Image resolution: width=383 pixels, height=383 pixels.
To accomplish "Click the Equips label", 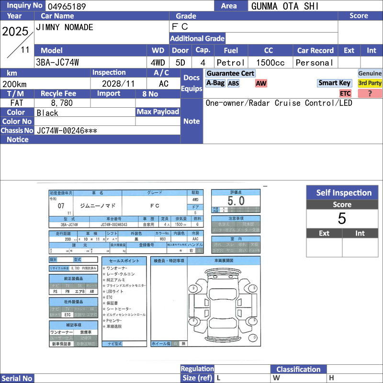I will pos(191,89).
